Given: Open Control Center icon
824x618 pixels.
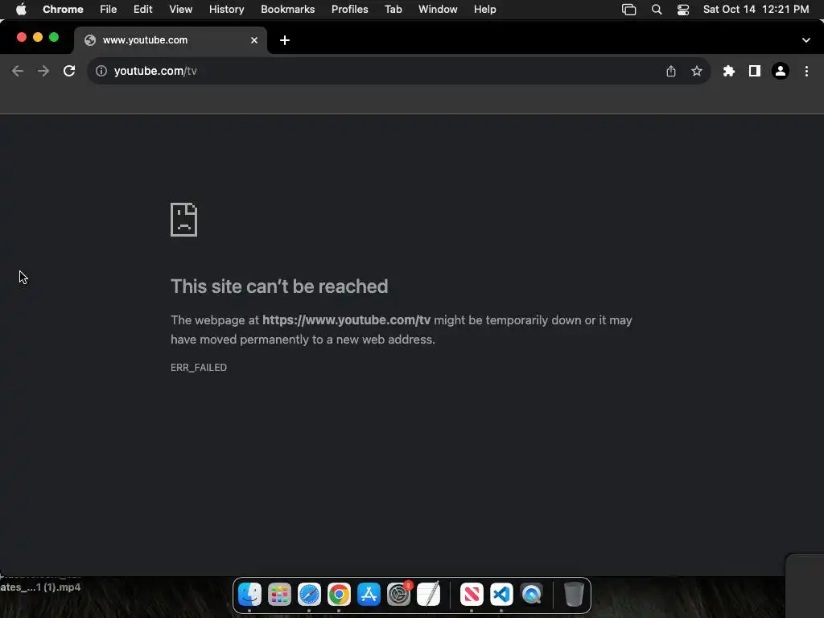Looking at the screenshot, I should [x=682, y=10].
